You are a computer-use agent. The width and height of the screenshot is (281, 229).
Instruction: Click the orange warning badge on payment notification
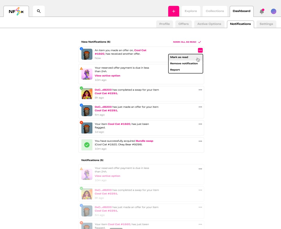[81, 68]
